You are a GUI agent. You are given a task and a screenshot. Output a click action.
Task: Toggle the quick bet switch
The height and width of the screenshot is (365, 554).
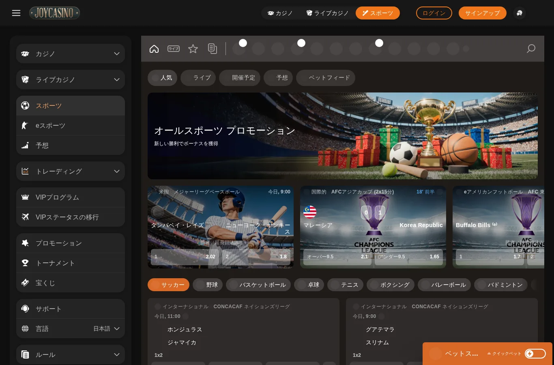pos(535,354)
